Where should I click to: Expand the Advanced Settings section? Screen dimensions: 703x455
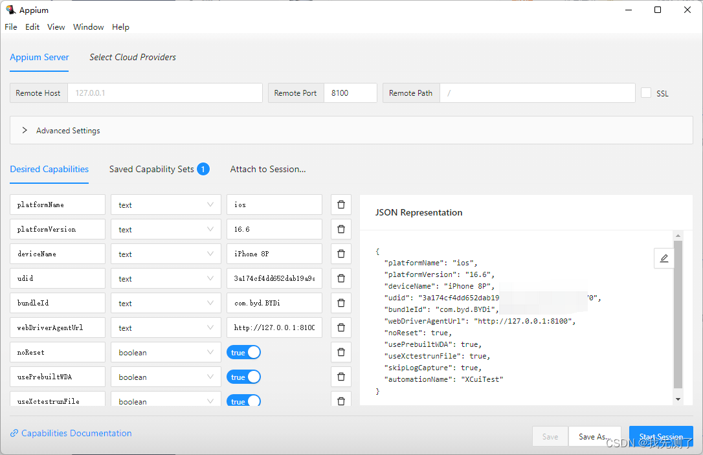(25, 130)
